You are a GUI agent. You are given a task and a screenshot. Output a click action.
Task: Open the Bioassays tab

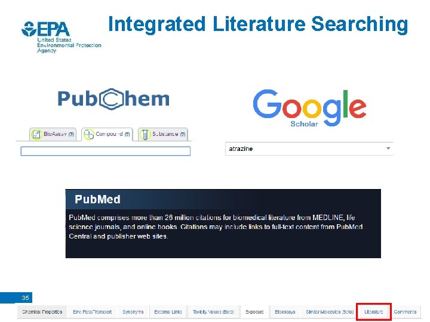tap(285, 312)
